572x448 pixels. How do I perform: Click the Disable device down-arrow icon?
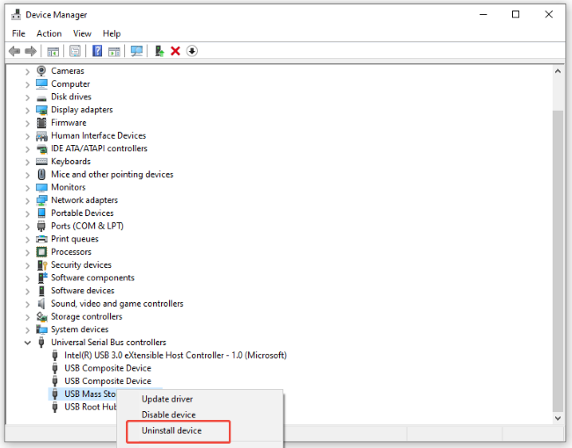[x=192, y=51]
